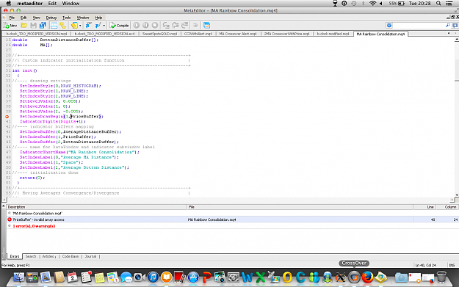Open the Trash in the Dock

pyautogui.click(x=441, y=277)
